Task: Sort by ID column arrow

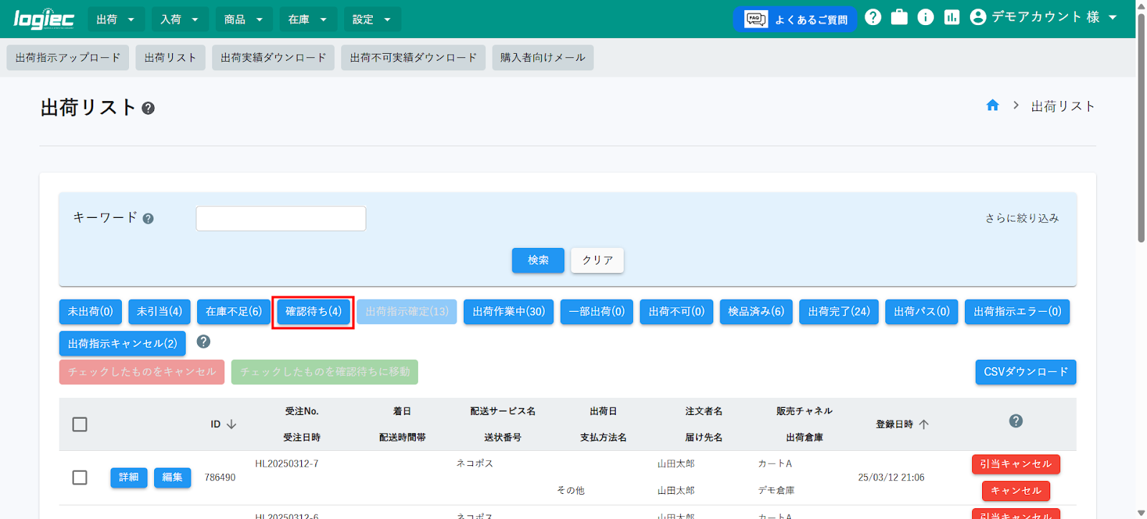Action: (x=232, y=424)
